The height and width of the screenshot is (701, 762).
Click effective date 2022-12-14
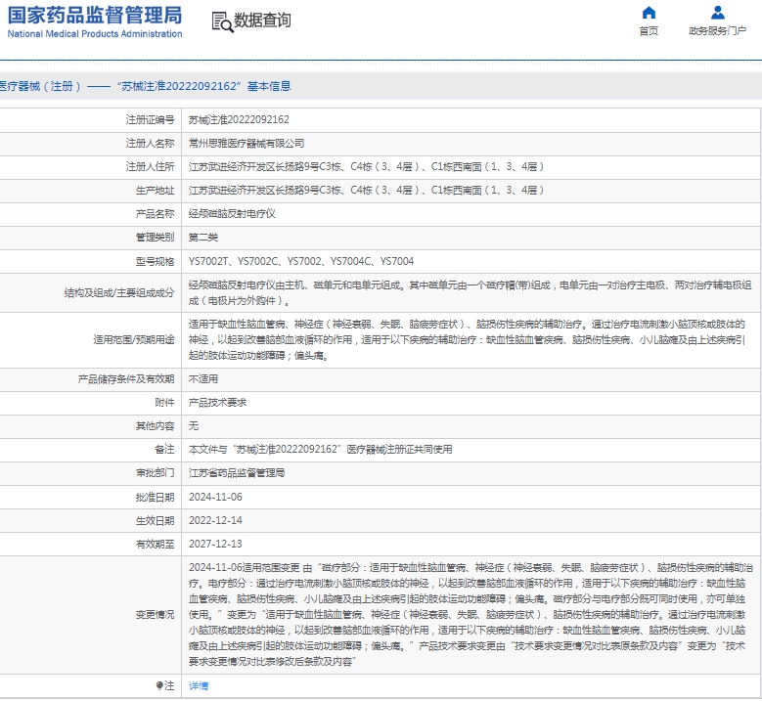(x=215, y=520)
